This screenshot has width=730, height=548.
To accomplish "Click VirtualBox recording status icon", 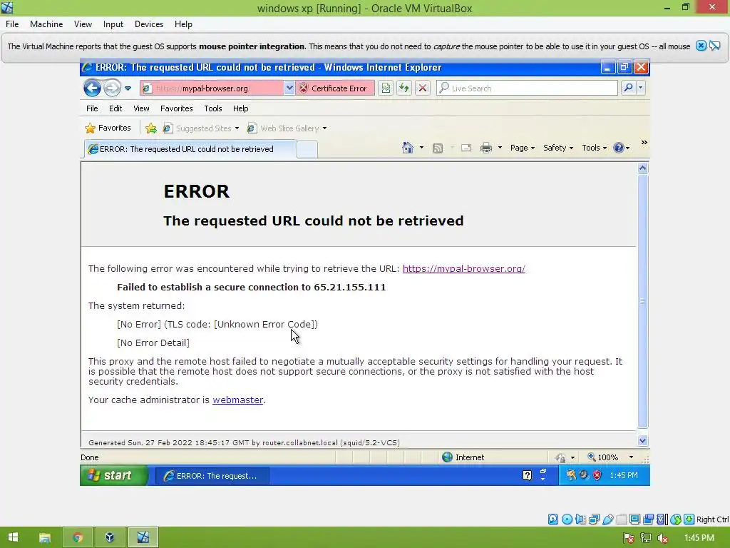I will (x=649, y=519).
